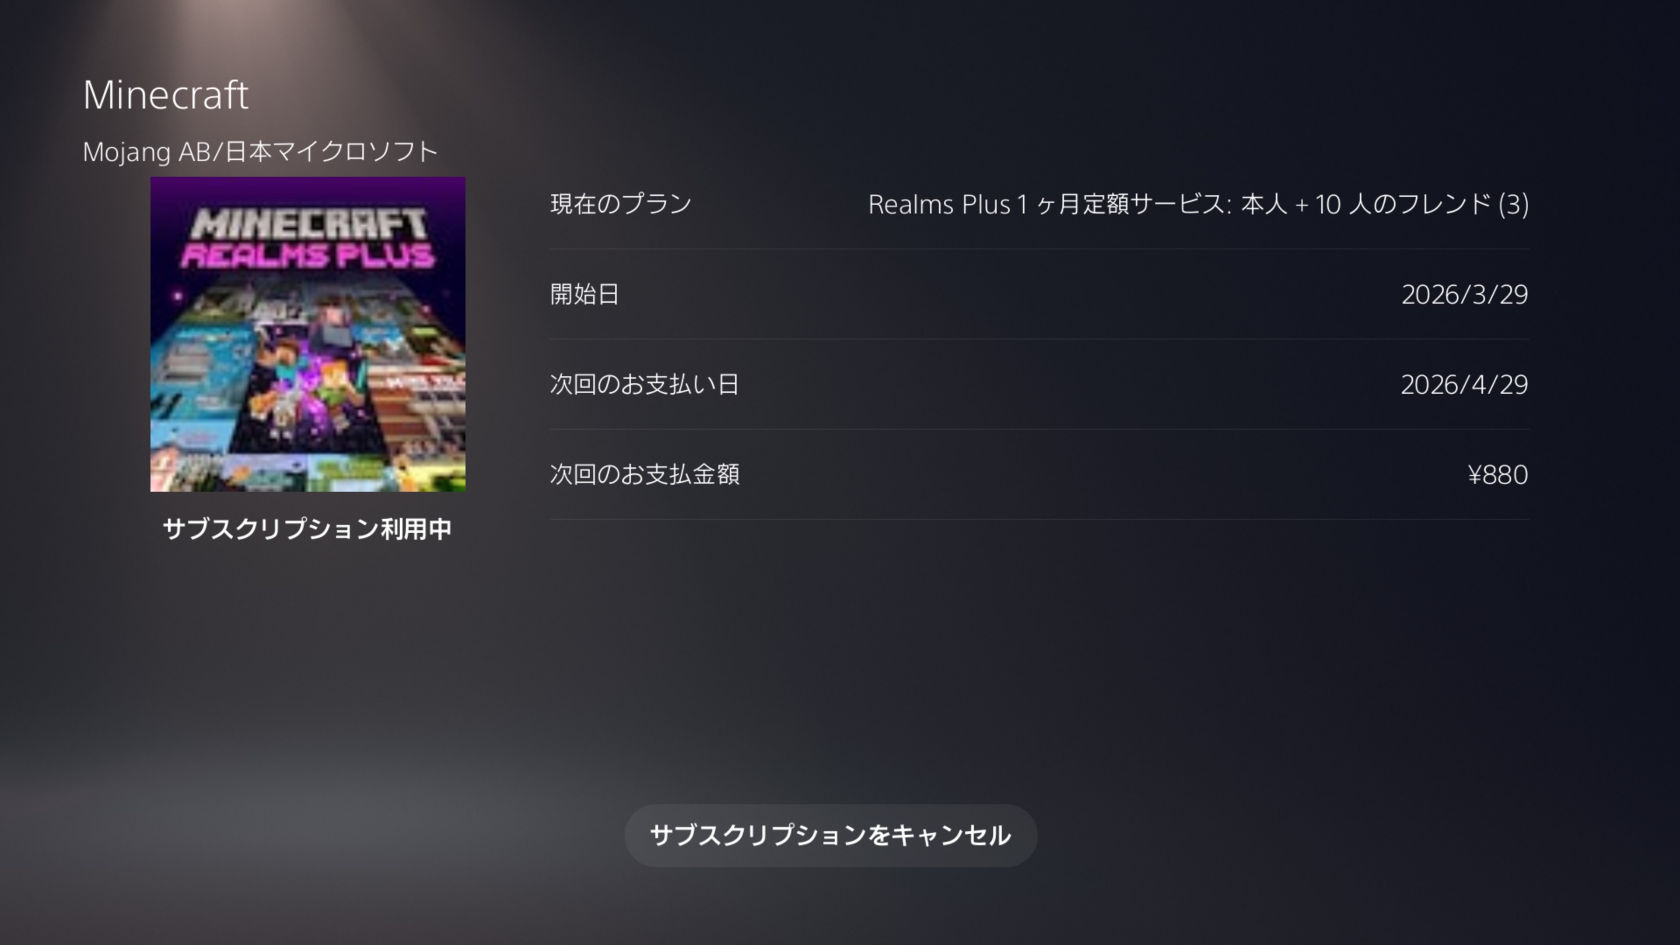Click the pink REALMS PLUS logo text
This screenshot has height=945, width=1680.
[307, 255]
